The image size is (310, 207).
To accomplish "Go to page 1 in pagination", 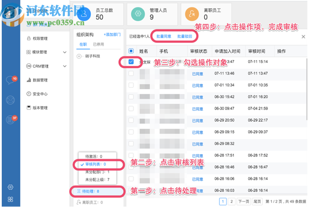I will pos(223,202).
